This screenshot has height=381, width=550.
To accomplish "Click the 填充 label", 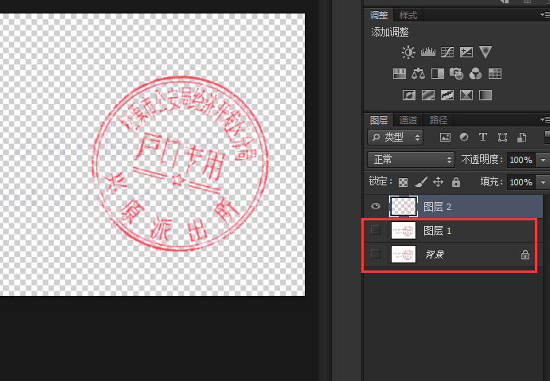I will [x=492, y=181].
